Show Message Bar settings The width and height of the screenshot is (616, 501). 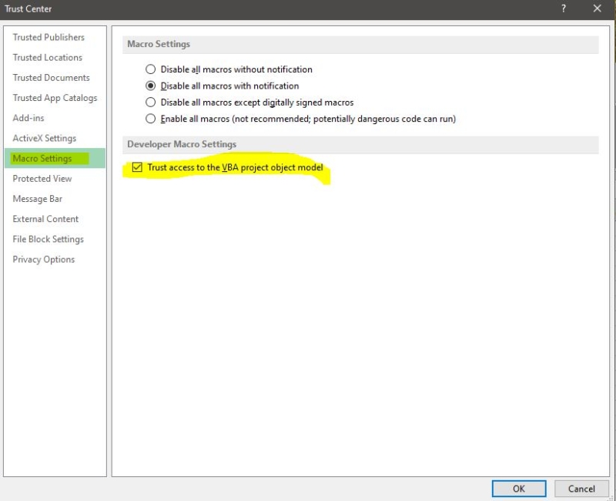(38, 198)
